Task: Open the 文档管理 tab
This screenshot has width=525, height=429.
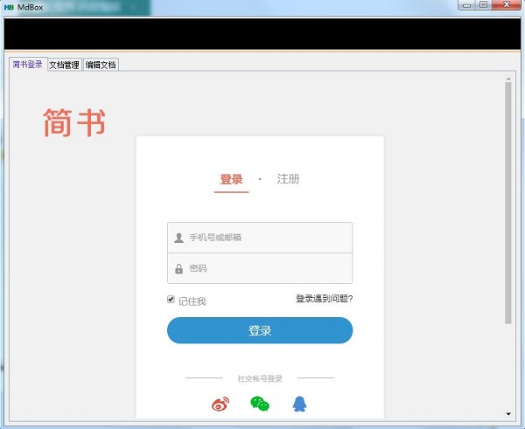Action: (x=64, y=65)
